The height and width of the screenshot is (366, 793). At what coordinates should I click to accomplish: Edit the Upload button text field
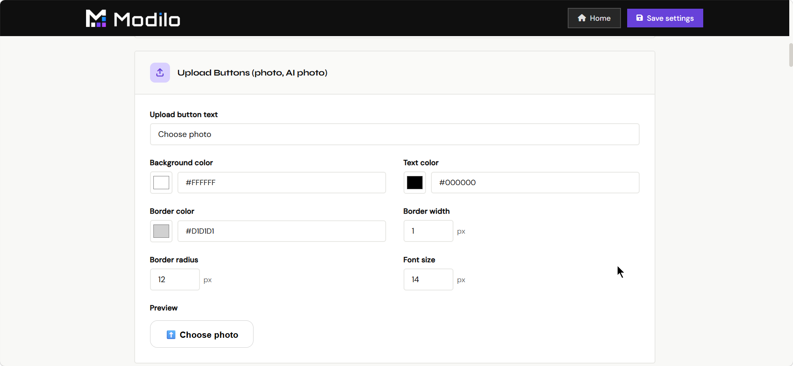[x=394, y=134]
